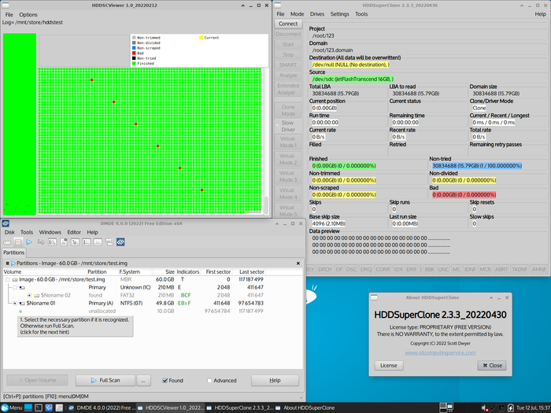Open the Drives menu in HDDSuperClone
Screen dimensions: 551x413
coord(317,14)
